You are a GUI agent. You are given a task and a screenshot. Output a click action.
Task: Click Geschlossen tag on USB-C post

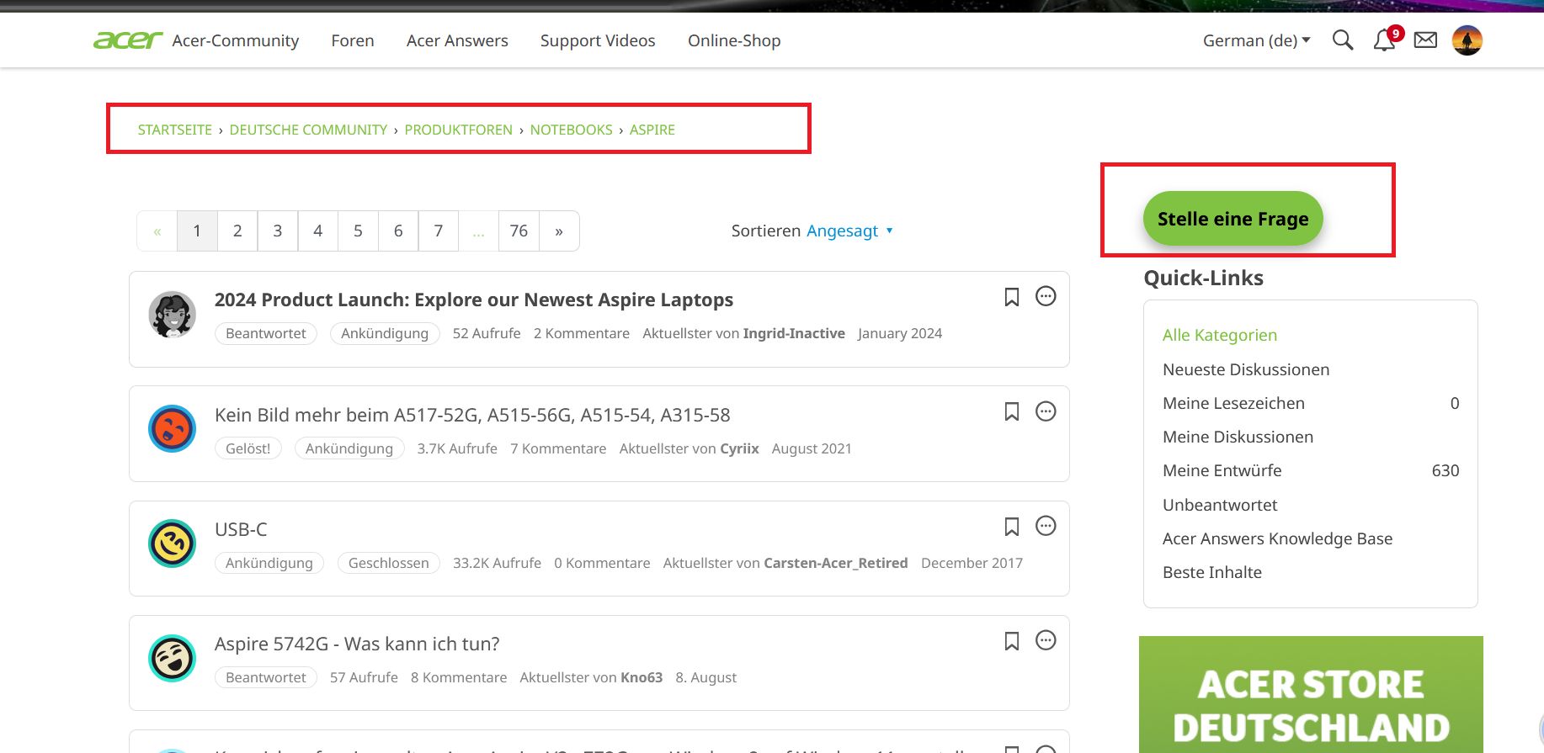coord(388,563)
